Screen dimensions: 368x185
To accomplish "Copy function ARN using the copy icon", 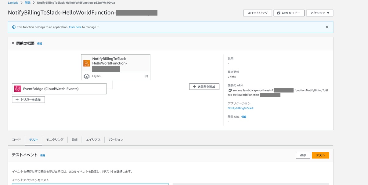I will pyautogui.click(x=230, y=90).
